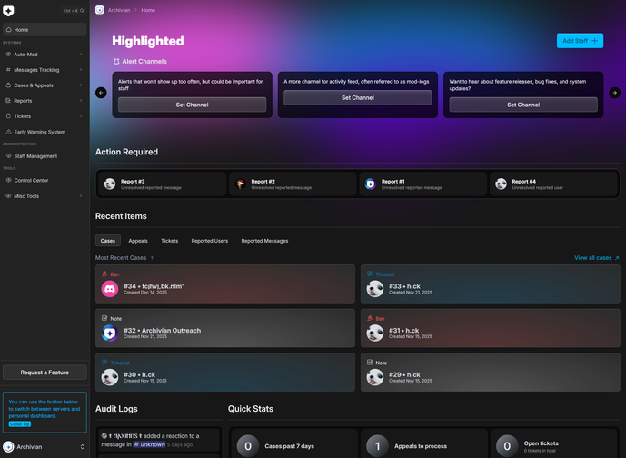This screenshot has height=458, width=626.
Task: Click the Archivian shield logo in sidebar
Action: coord(8,11)
